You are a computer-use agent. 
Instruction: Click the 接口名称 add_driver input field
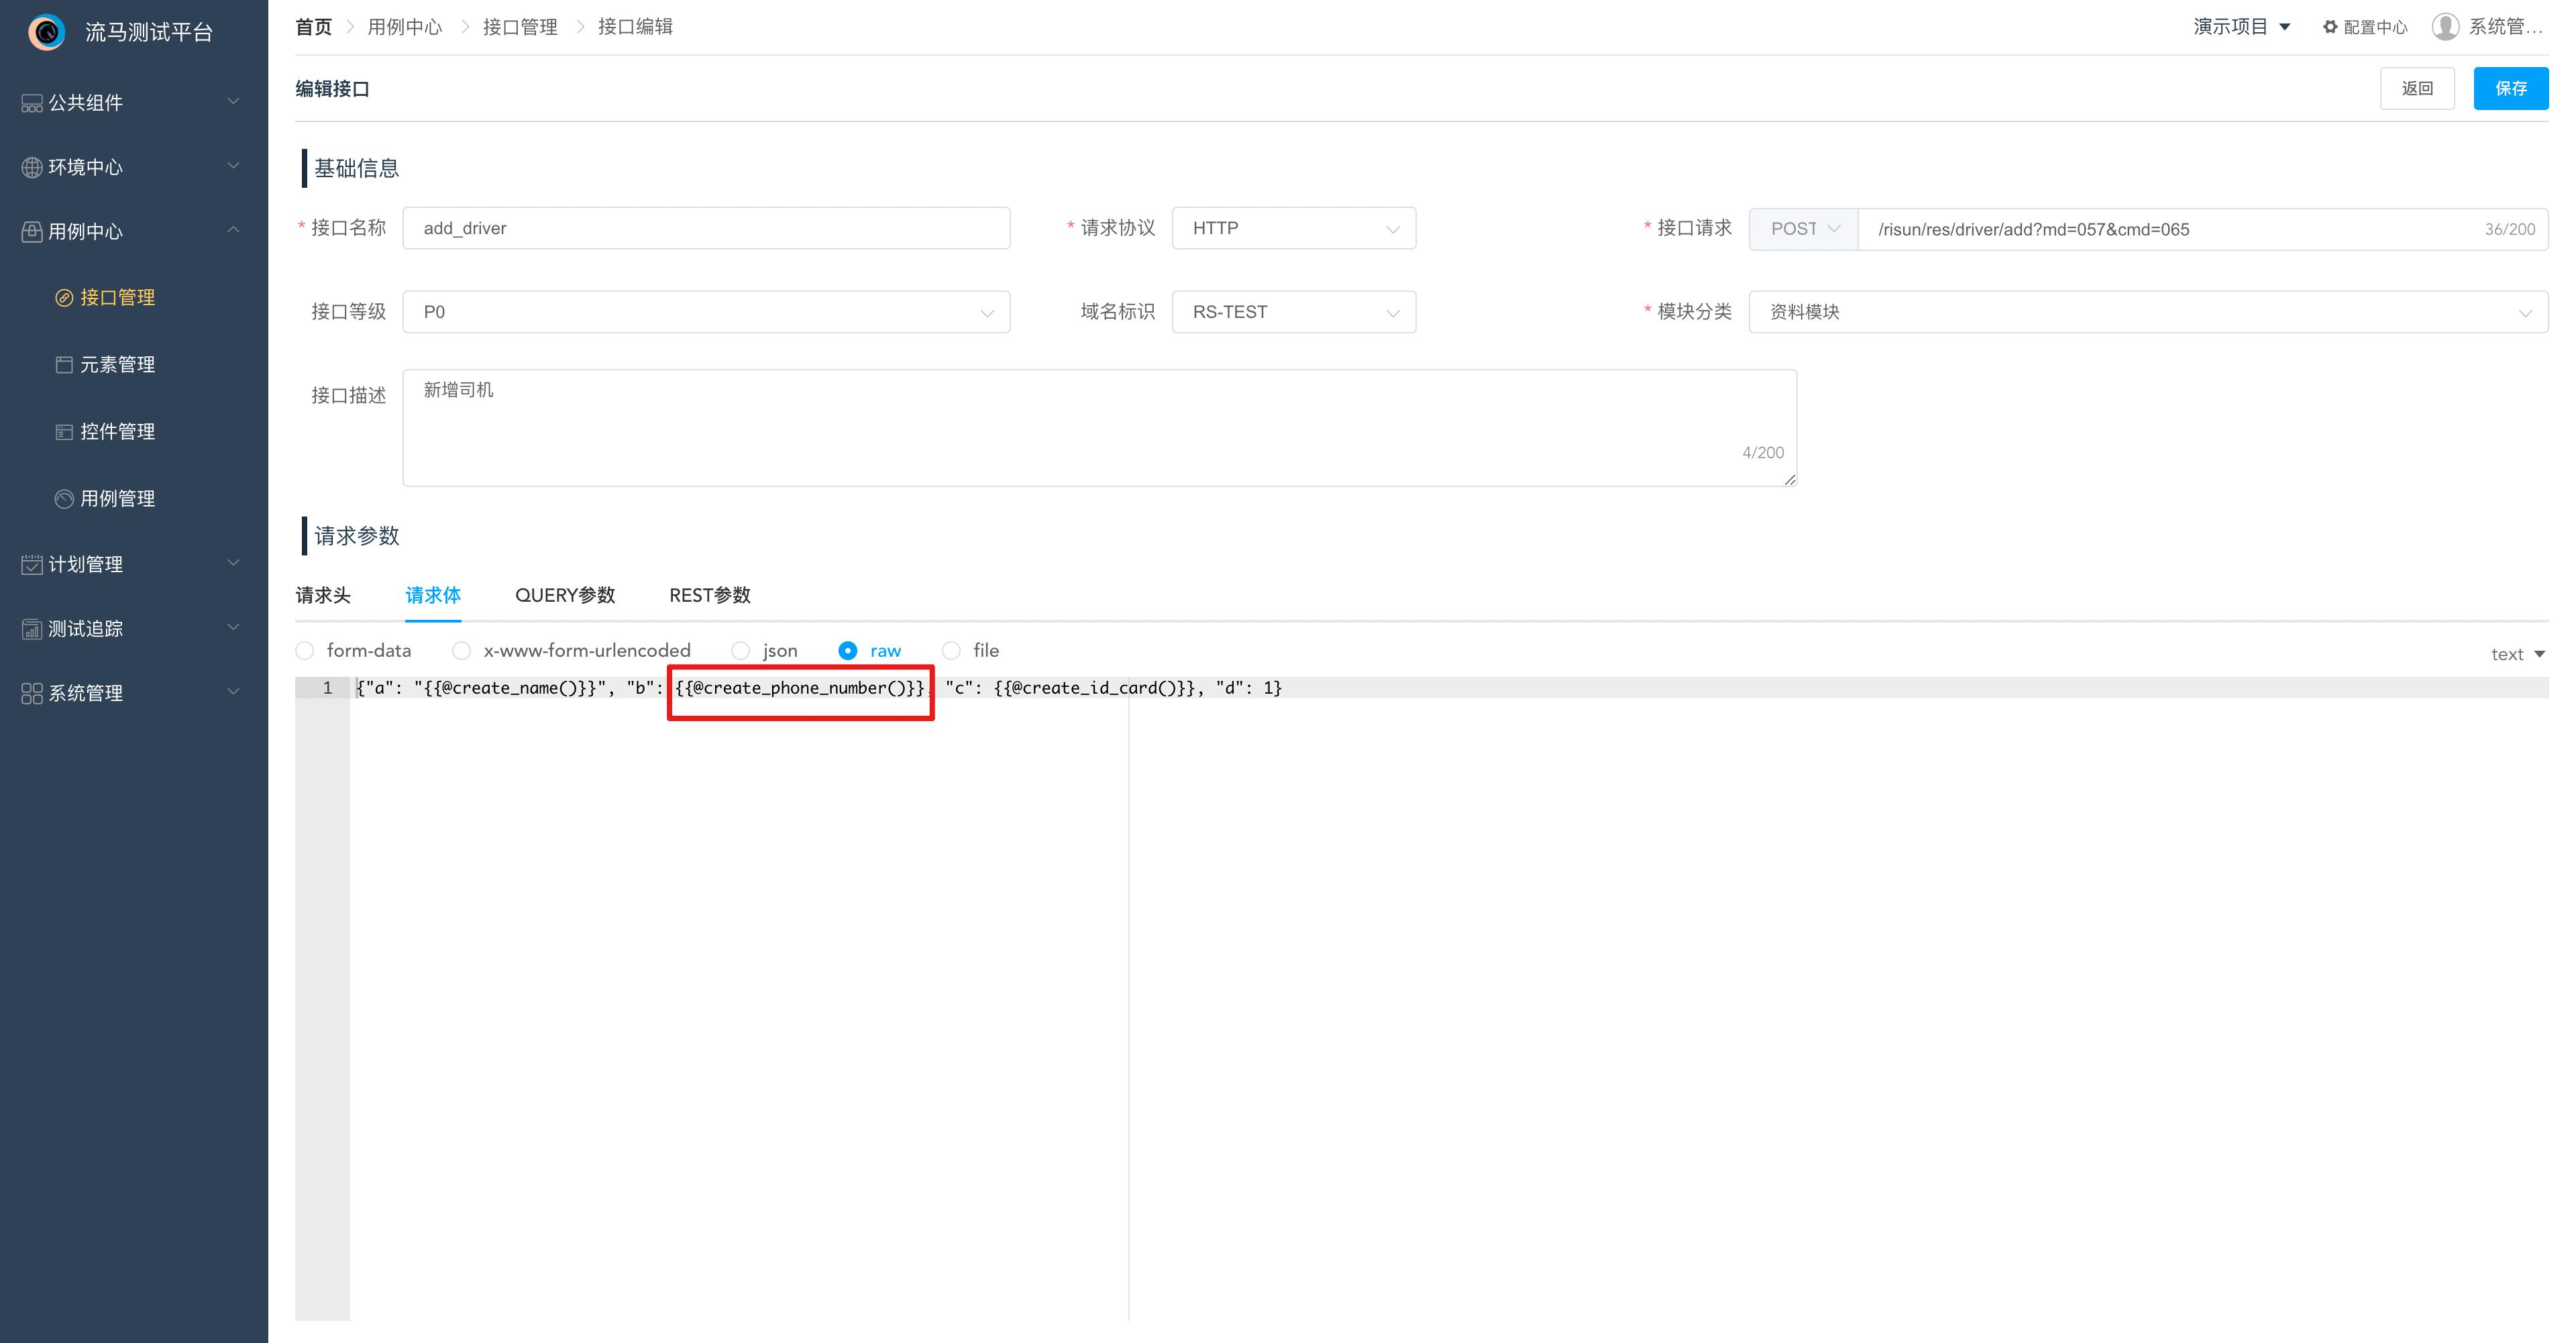click(x=706, y=229)
